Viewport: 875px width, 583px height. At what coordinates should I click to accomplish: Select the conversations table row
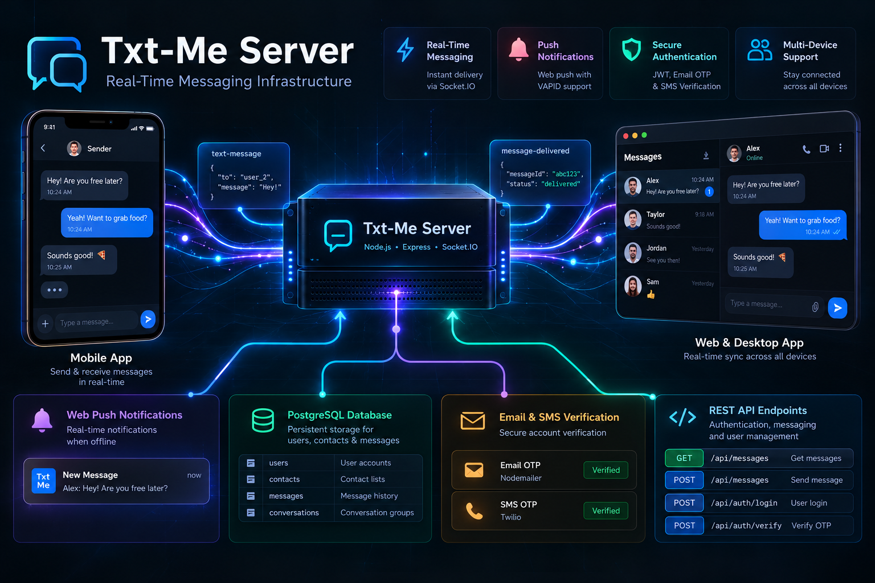pos(330,512)
